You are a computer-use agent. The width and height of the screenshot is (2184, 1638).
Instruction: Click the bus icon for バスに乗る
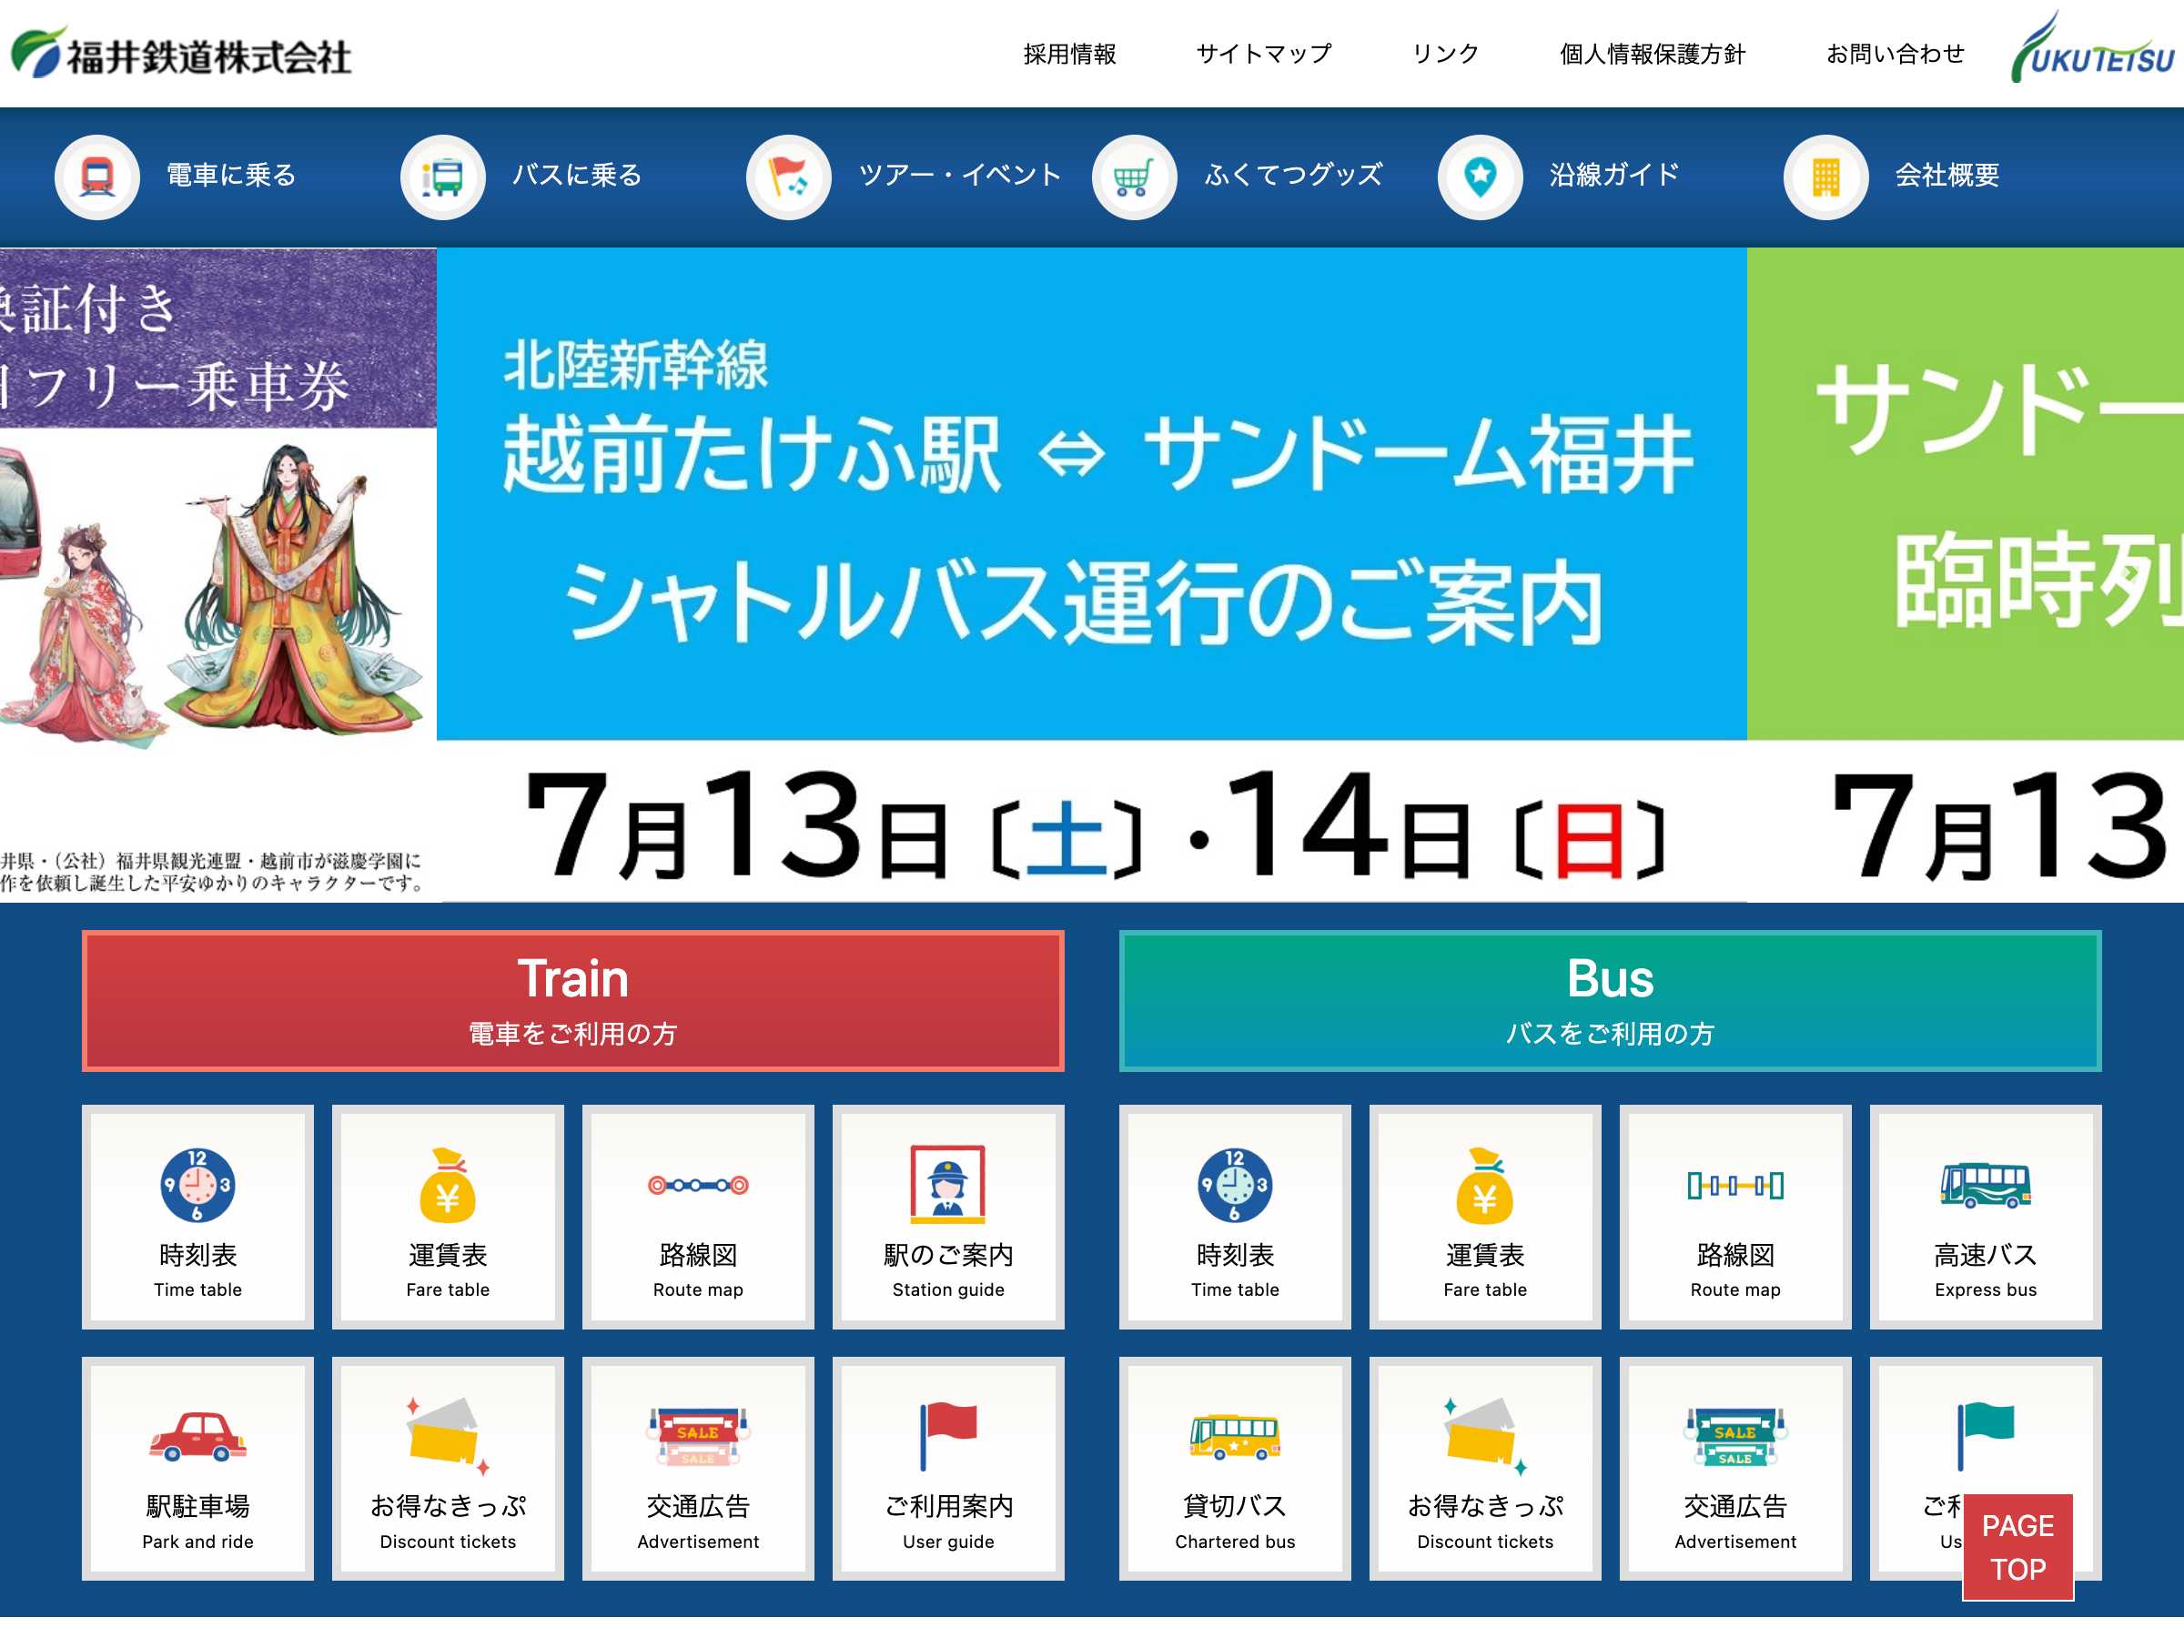click(442, 177)
